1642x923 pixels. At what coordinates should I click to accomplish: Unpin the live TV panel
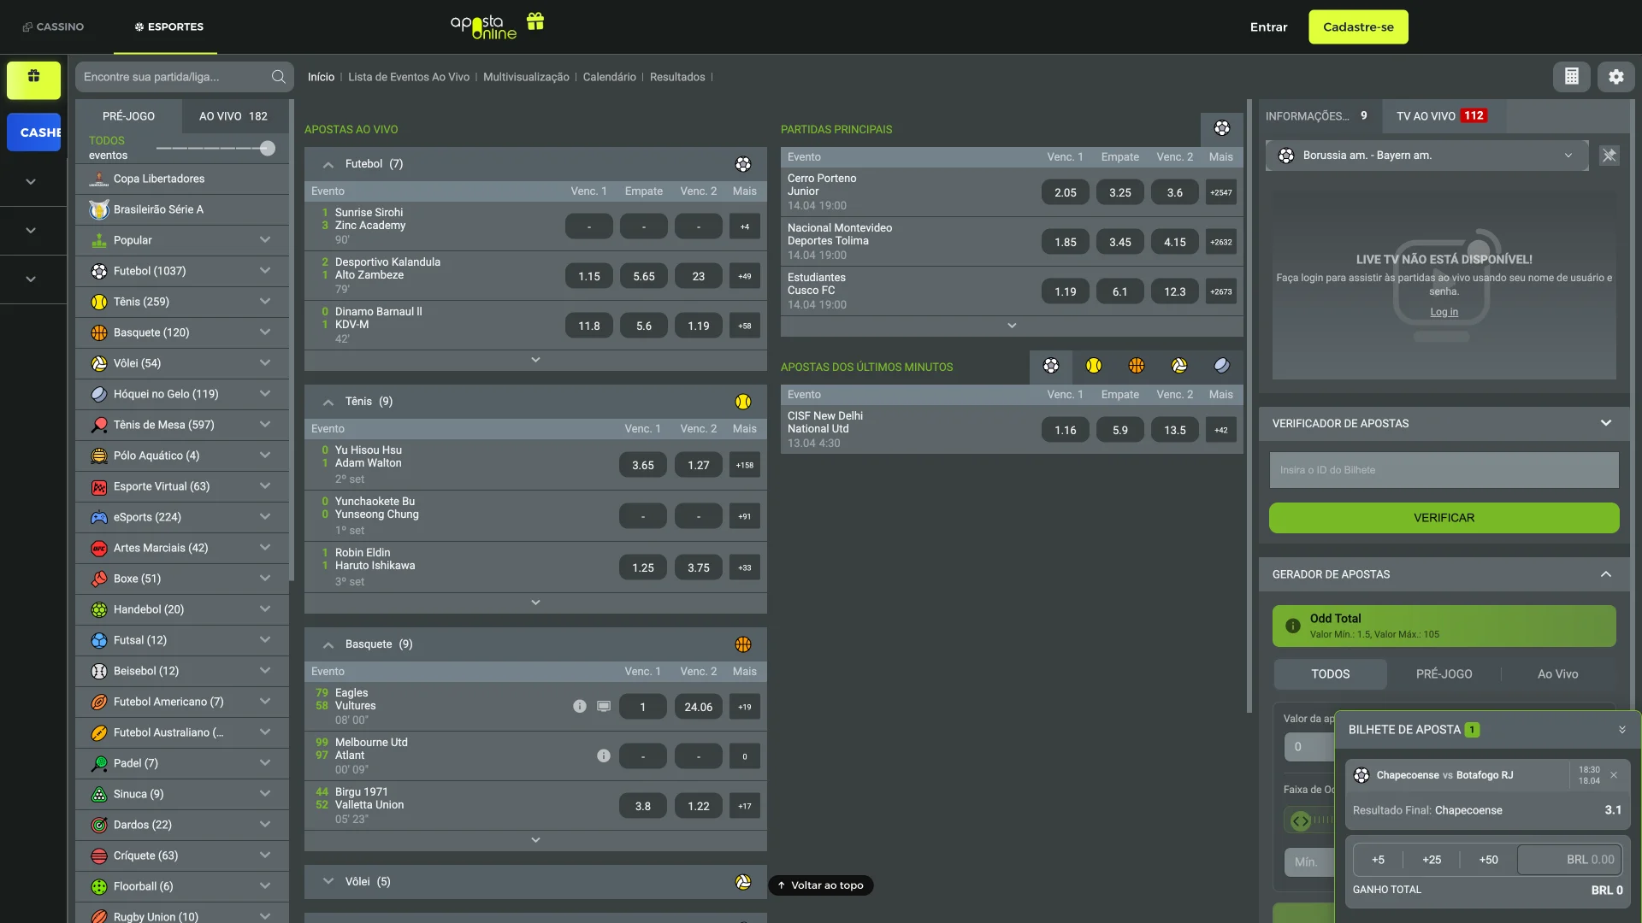coord(1610,156)
